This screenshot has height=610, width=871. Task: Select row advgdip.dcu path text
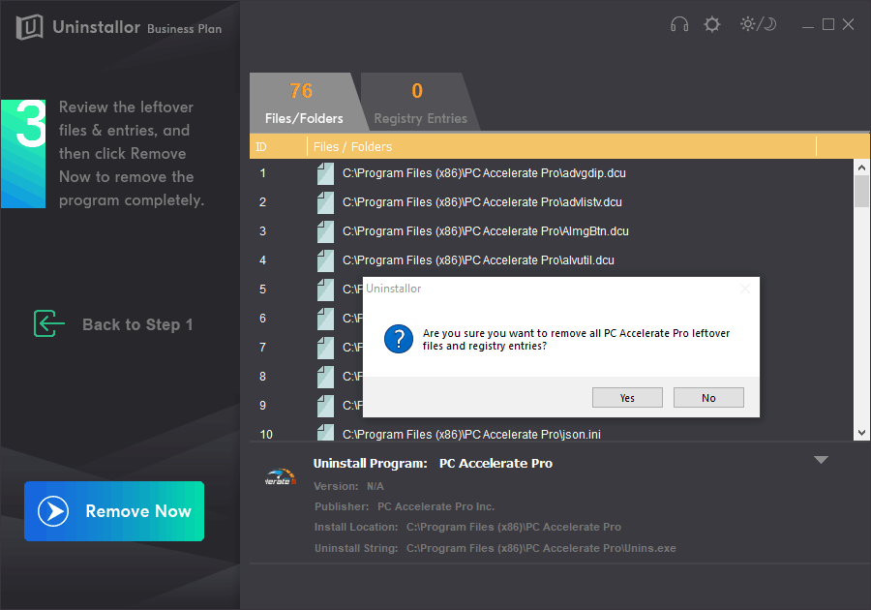[484, 173]
